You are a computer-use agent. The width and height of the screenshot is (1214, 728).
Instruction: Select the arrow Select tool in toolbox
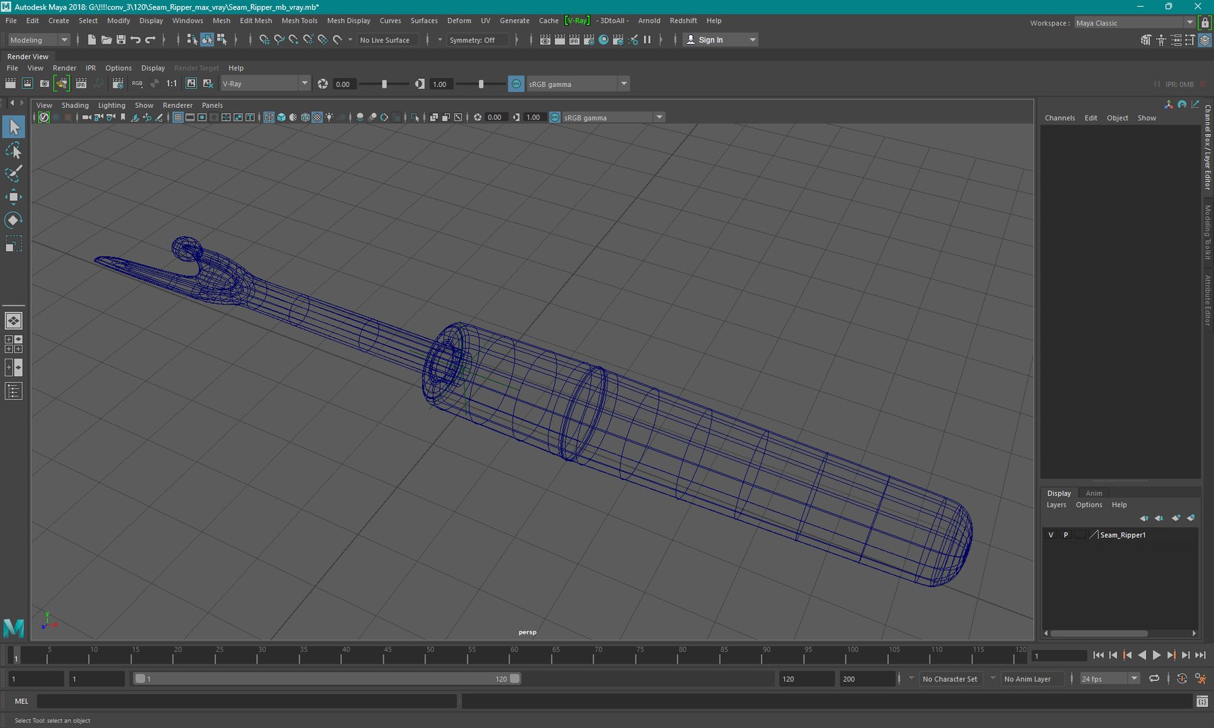coord(13,127)
